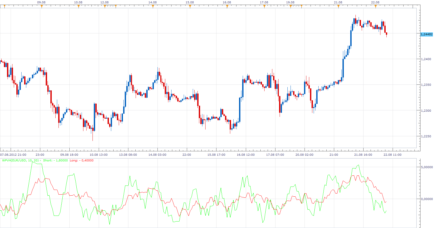Click the orange day marker below 14.08
The image size is (435, 228).
(153, 6)
